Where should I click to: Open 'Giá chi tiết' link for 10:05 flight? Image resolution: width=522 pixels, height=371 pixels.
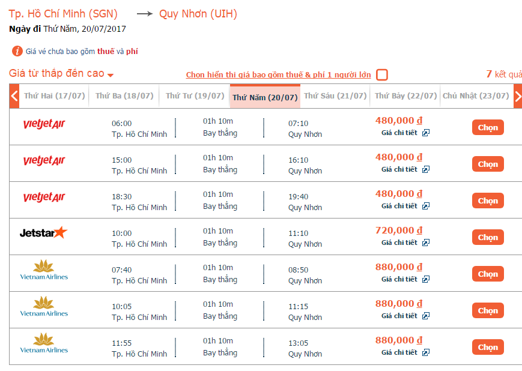[x=399, y=316]
